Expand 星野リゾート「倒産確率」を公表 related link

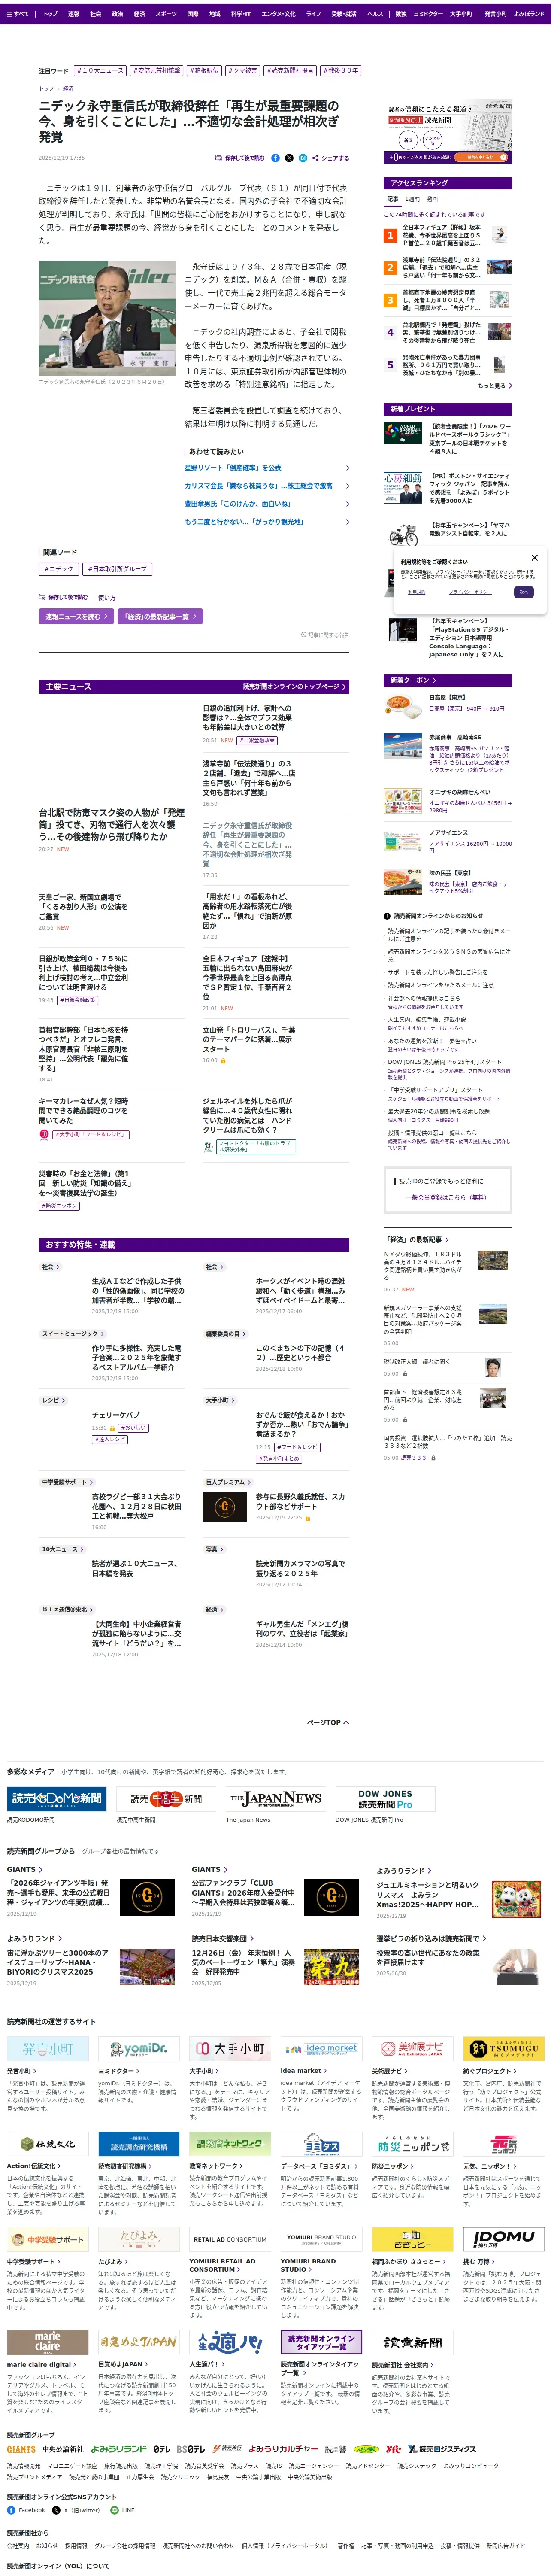[x=266, y=468]
